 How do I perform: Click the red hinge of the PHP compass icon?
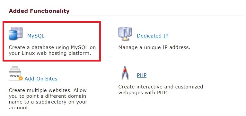pos(125,70)
